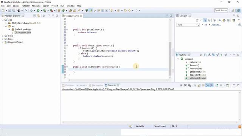242x136 pixels.
Task: Open the Run button dropdown arrow
Action: pos(41,11)
